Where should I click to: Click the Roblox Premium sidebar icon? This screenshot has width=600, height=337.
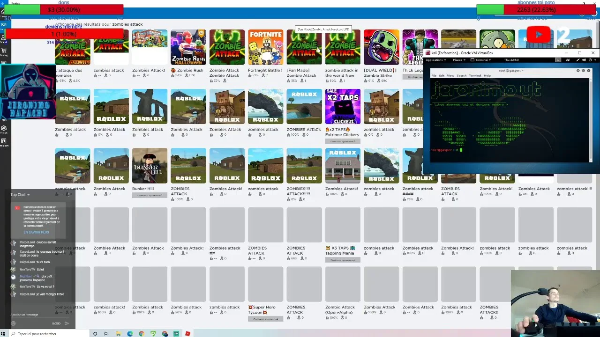4,141
